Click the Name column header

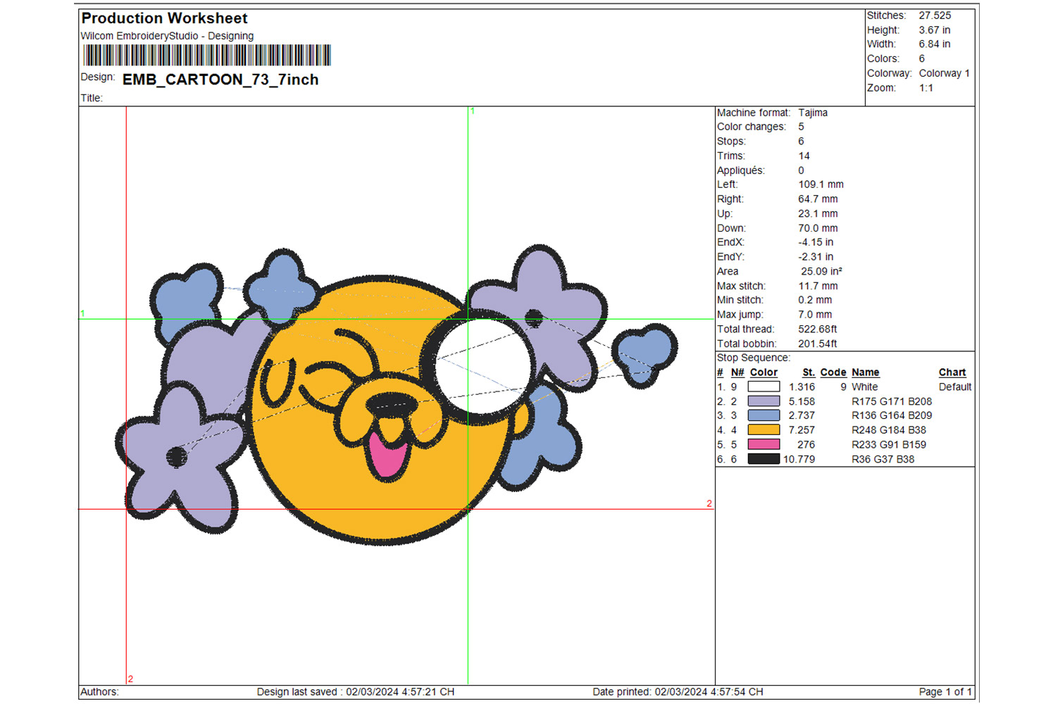pos(865,372)
